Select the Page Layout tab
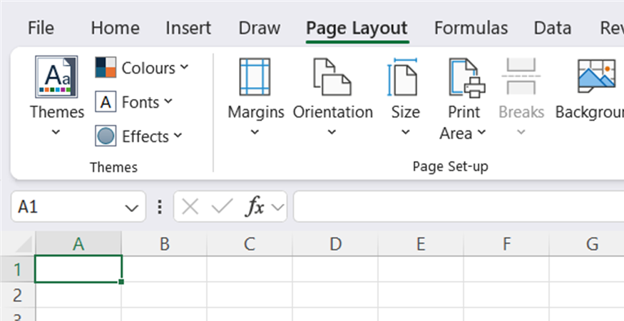 [x=357, y=29]
